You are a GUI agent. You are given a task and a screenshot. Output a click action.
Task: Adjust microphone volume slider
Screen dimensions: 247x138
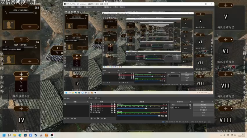click(x=138, y=108)
